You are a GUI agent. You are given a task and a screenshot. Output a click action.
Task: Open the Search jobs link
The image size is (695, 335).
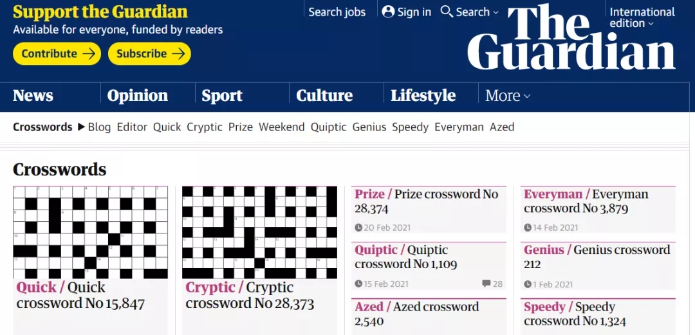pyautogui.click(x=337, y=12)
